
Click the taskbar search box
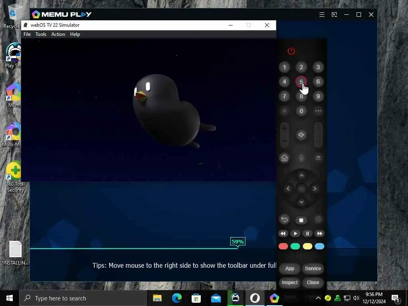click(83, 298)
